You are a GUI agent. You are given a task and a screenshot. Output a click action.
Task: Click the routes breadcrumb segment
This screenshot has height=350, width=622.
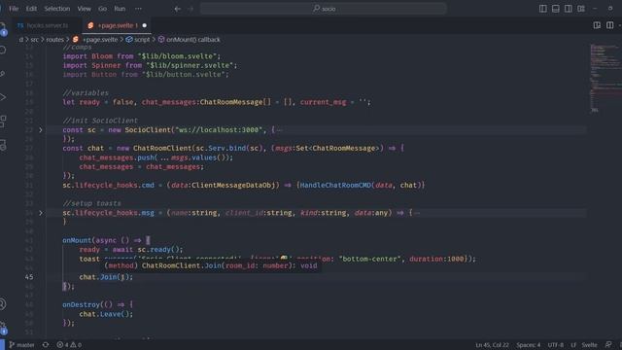[x=54, y=39]
